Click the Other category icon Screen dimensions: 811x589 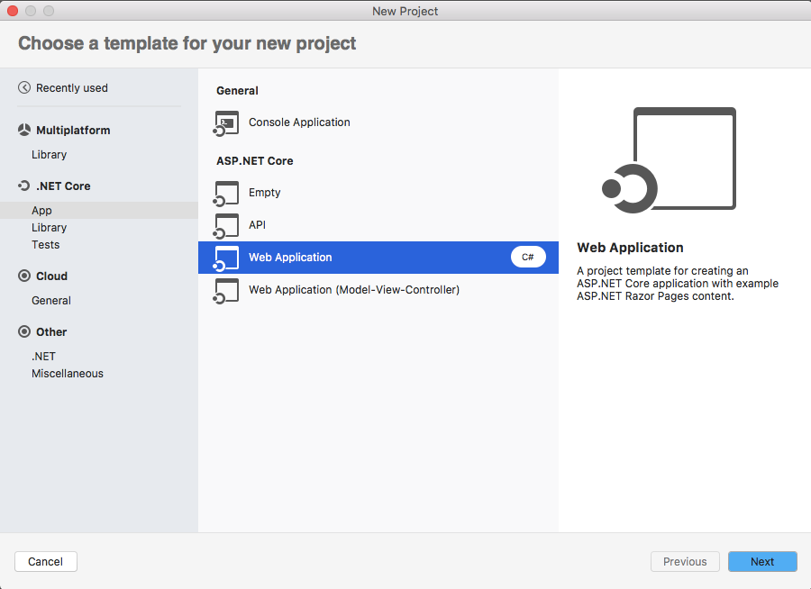pyautogui.click(x=24, y=331)
